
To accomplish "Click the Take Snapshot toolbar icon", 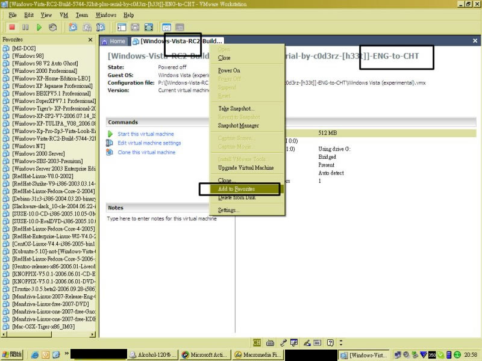I will (x=73, y=27).
